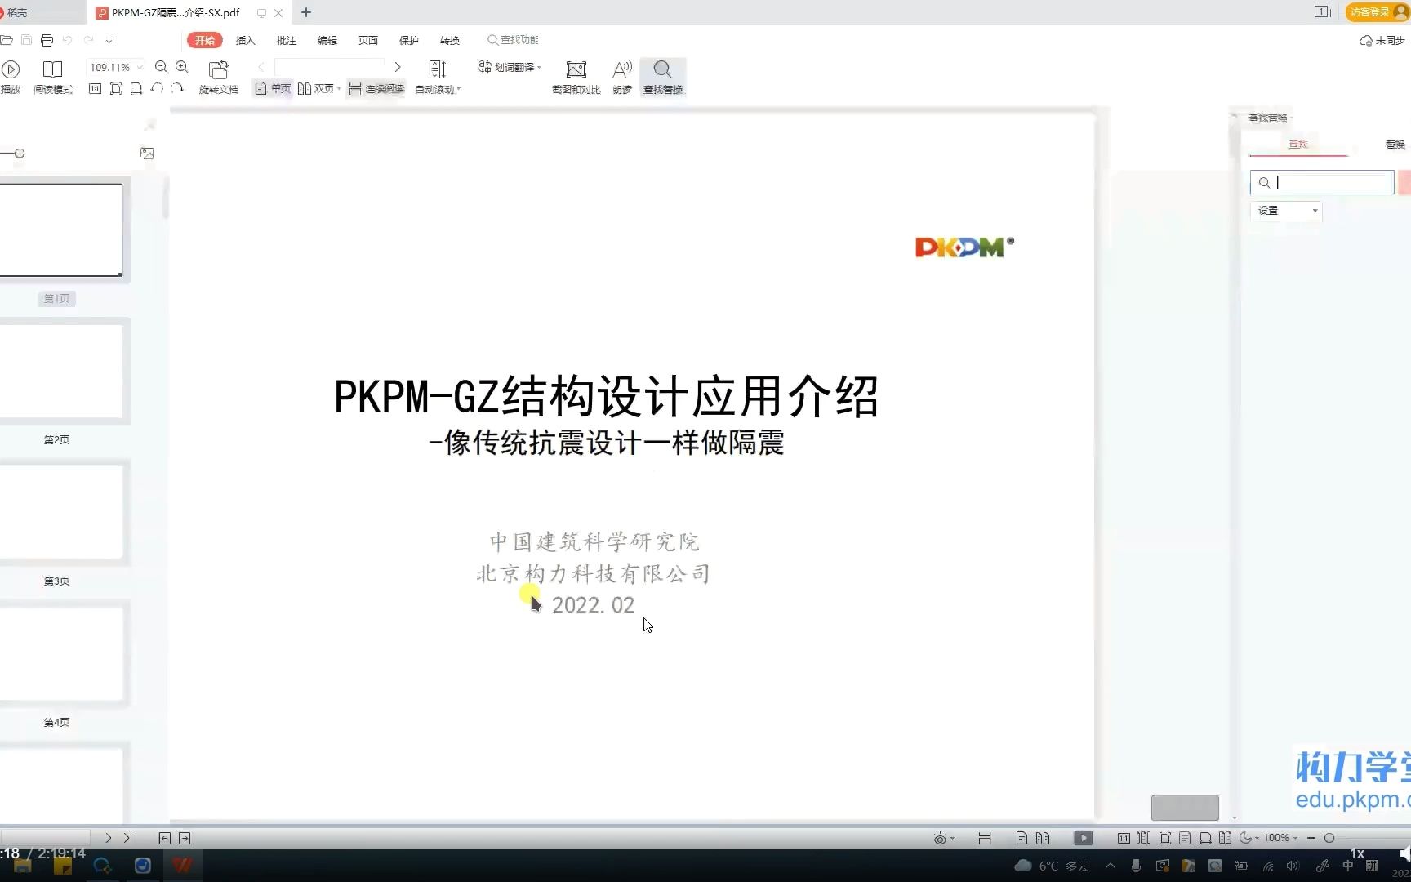Expand the word translation (划词翻译) dropdown

(540, 67)
